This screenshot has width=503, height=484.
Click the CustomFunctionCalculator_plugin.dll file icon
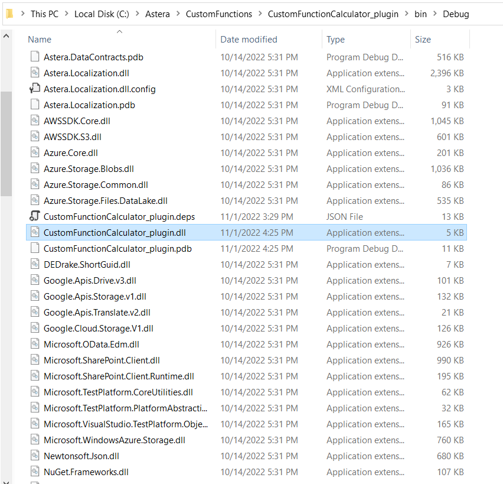coord(34,233)
